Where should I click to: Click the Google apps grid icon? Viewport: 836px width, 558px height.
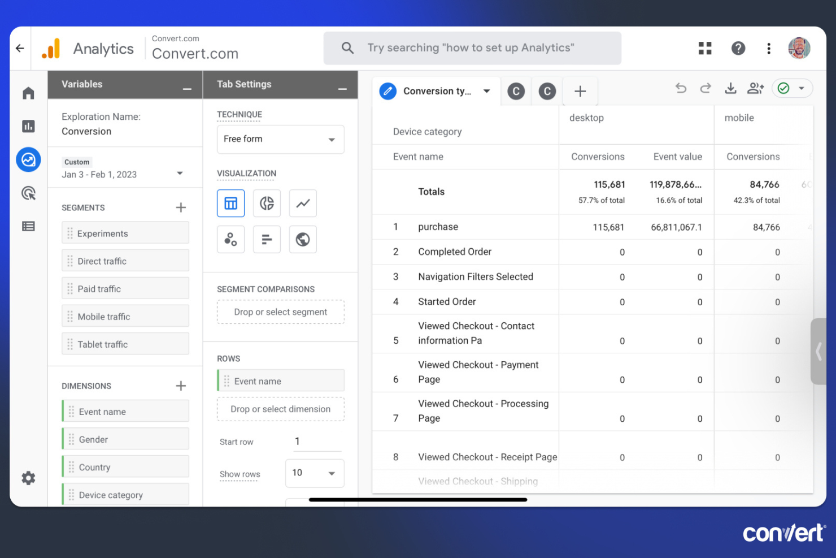705,48
